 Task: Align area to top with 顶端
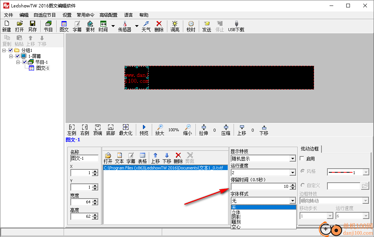(97, 130)
